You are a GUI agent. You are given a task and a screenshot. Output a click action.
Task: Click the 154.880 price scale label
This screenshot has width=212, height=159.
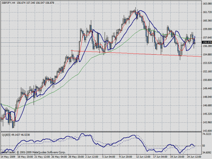207,55
